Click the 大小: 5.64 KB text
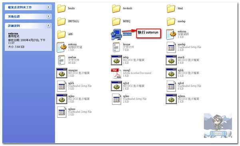This screenshot has width=240, height=146. point(16,47)
